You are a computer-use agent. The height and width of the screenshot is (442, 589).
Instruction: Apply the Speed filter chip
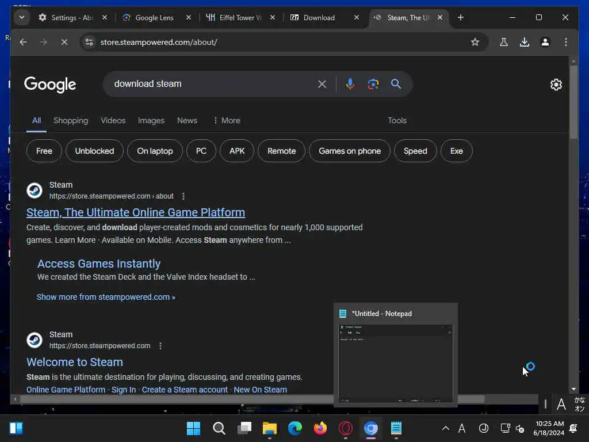point(415,151)
